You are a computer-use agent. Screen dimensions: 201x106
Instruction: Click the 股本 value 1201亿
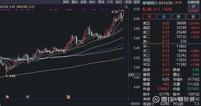pyautogui.click(x=194, y=94)
